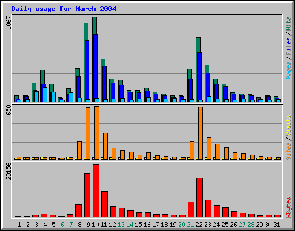Click the 1067 hits axis value
295x231 pixels.
coord(9,23)
